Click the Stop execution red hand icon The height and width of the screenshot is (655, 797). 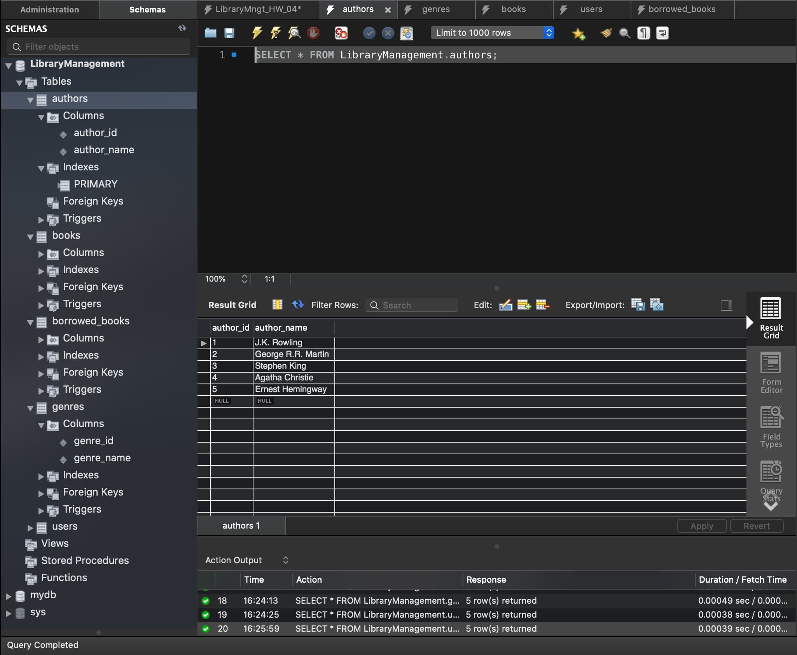pos(313,33)
